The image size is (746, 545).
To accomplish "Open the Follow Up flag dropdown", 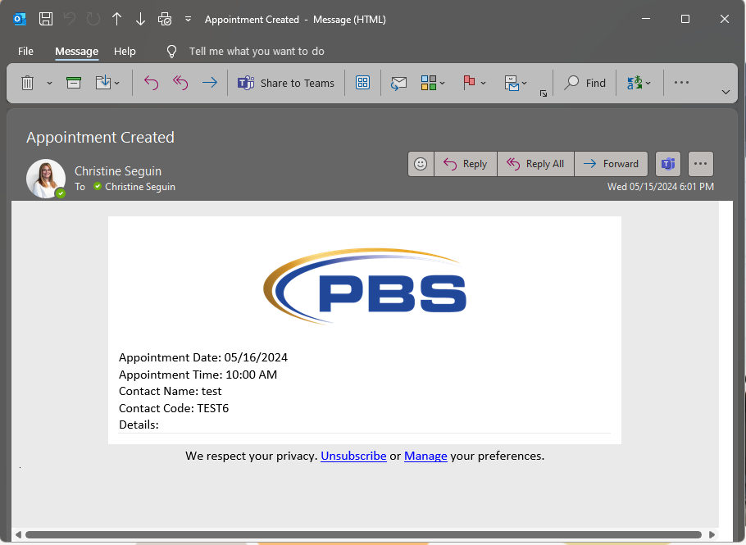I will coord(475,83).
